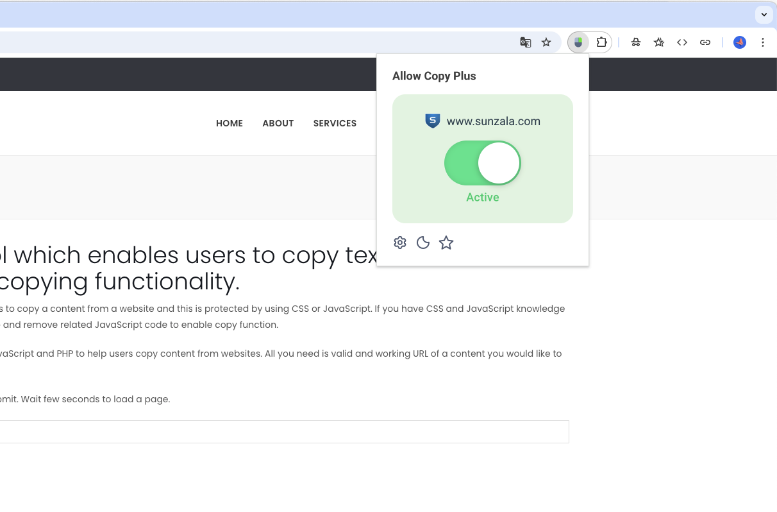The image size is (777, 512).
Task: Expand the tab search chevron at top right
Action: pos(764,14)
